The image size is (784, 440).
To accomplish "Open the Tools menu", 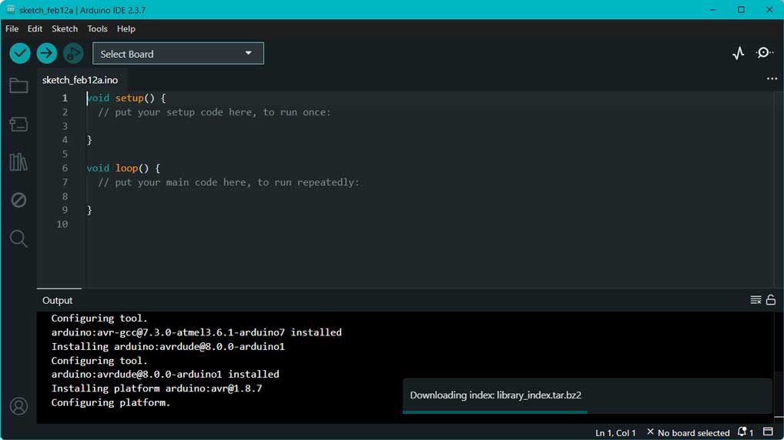I will (x=97, y=29).
